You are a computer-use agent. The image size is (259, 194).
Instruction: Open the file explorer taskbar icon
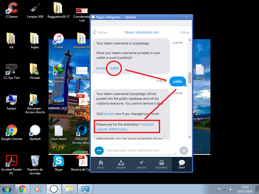(x=70, y=189)
